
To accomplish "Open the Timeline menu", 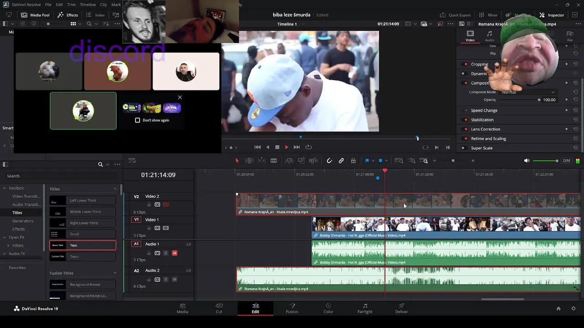I will click(88, 5).
